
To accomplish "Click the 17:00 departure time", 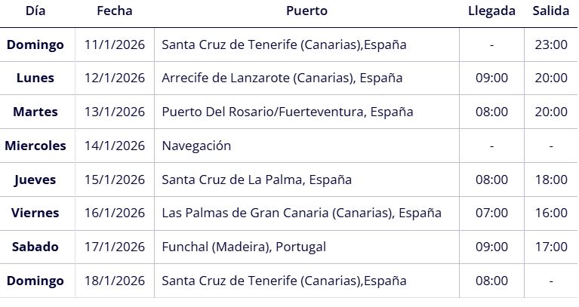I will pyautogui.click(x=551, y=247).
